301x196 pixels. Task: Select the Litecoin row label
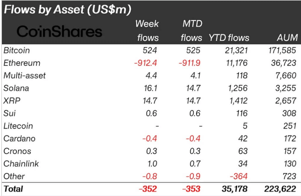pos(18,126)
